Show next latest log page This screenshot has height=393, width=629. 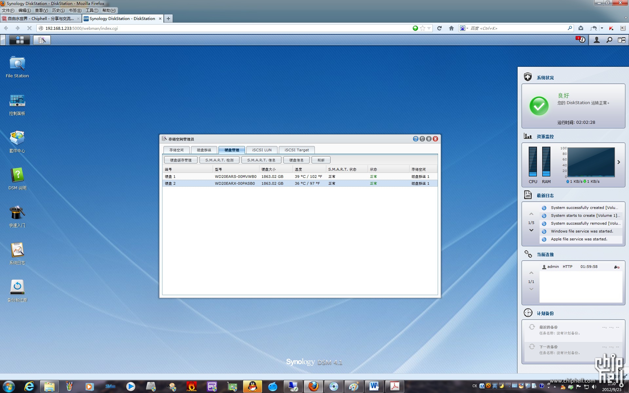[531, 230]
